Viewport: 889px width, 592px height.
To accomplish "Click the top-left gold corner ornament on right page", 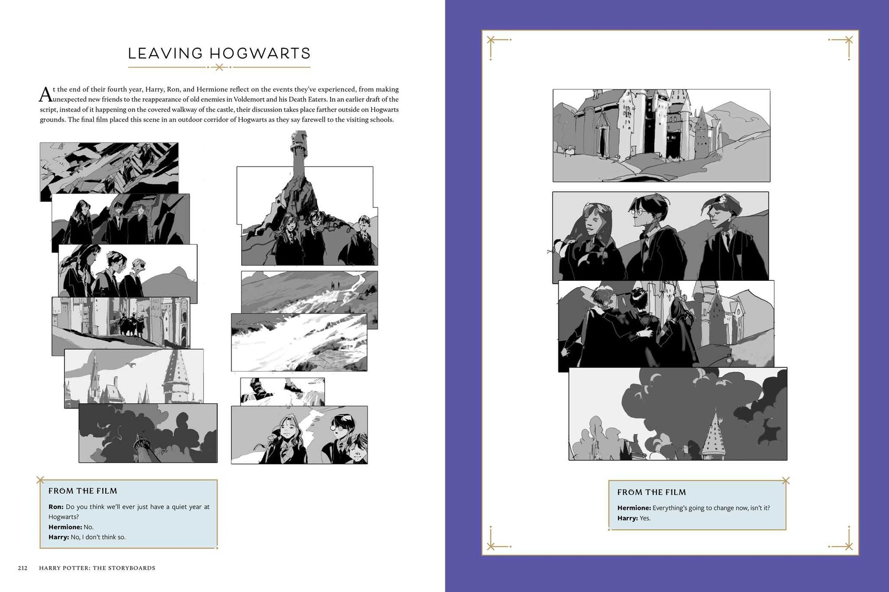I will coord(491,40).
